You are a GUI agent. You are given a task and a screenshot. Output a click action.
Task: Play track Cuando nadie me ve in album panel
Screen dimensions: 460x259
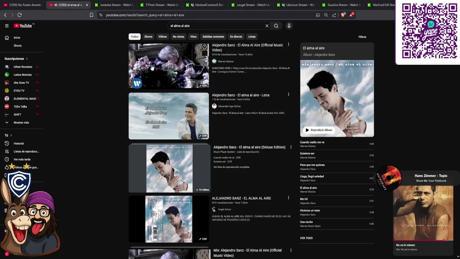coord(337,144)
